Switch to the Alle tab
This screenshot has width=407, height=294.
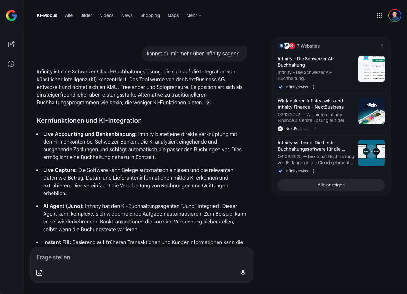pyautogui.click(x=69, y=15)
